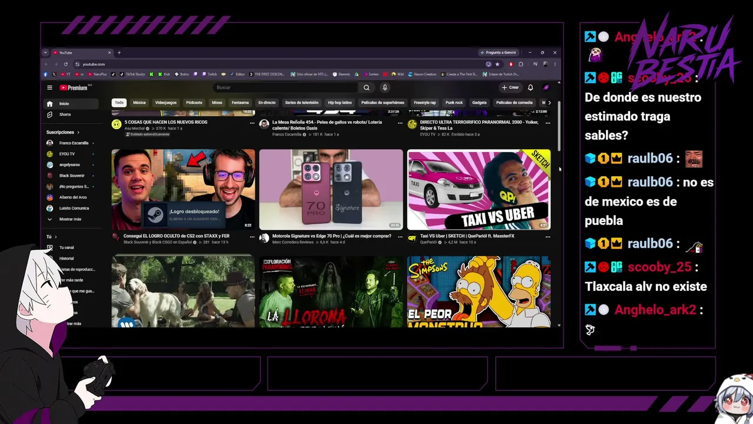Select the Todo filter chip
The image size is (753, 424).
(x=119, y=102)
